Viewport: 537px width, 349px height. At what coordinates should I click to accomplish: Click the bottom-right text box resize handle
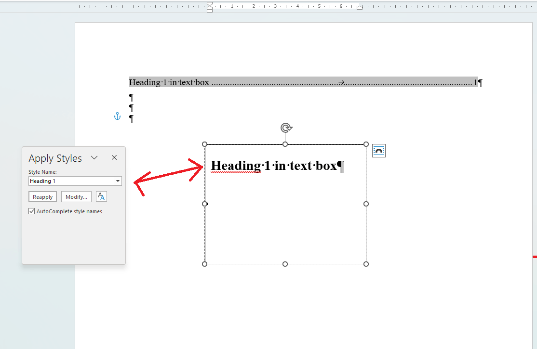pos(366,264)
